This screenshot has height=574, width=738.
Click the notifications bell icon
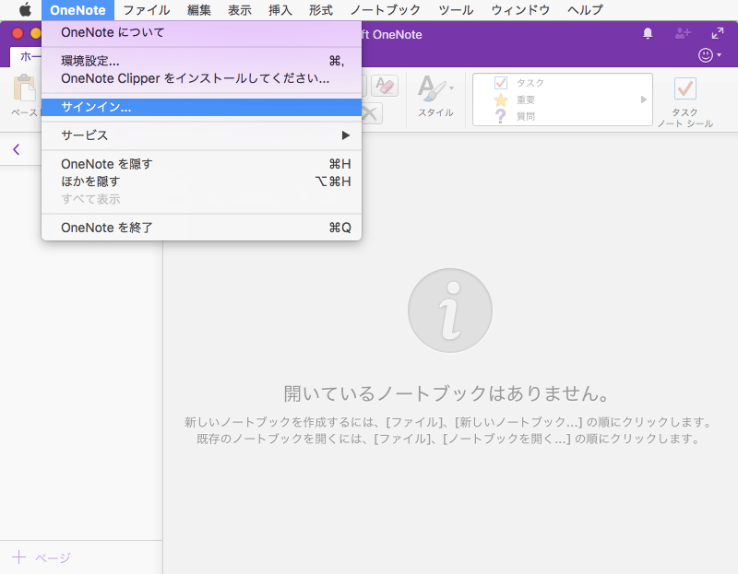tap(648, 33)
